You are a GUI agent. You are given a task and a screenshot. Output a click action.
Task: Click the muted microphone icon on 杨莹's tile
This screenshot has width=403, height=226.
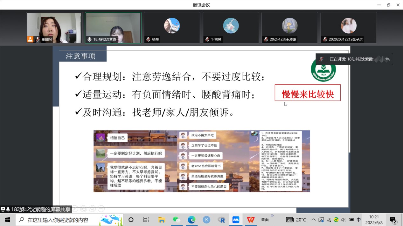[148, 40]
